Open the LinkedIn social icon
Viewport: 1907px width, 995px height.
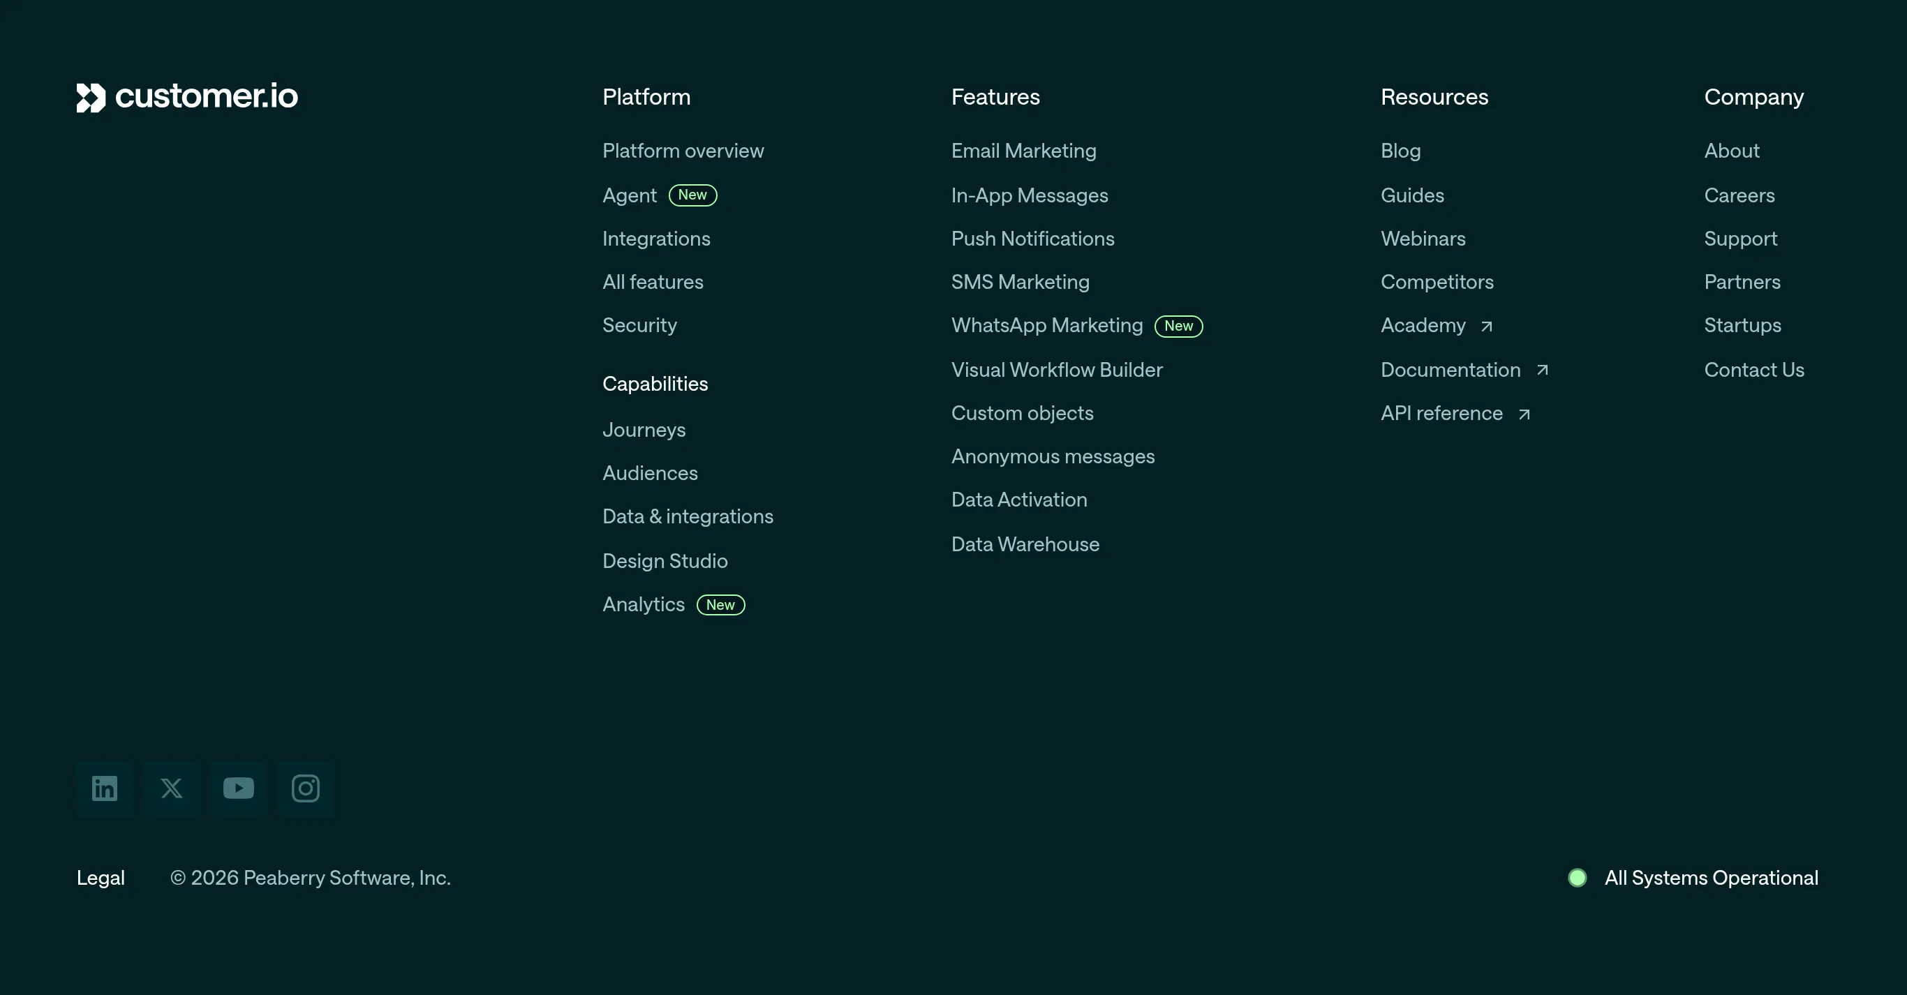[105, 788]
